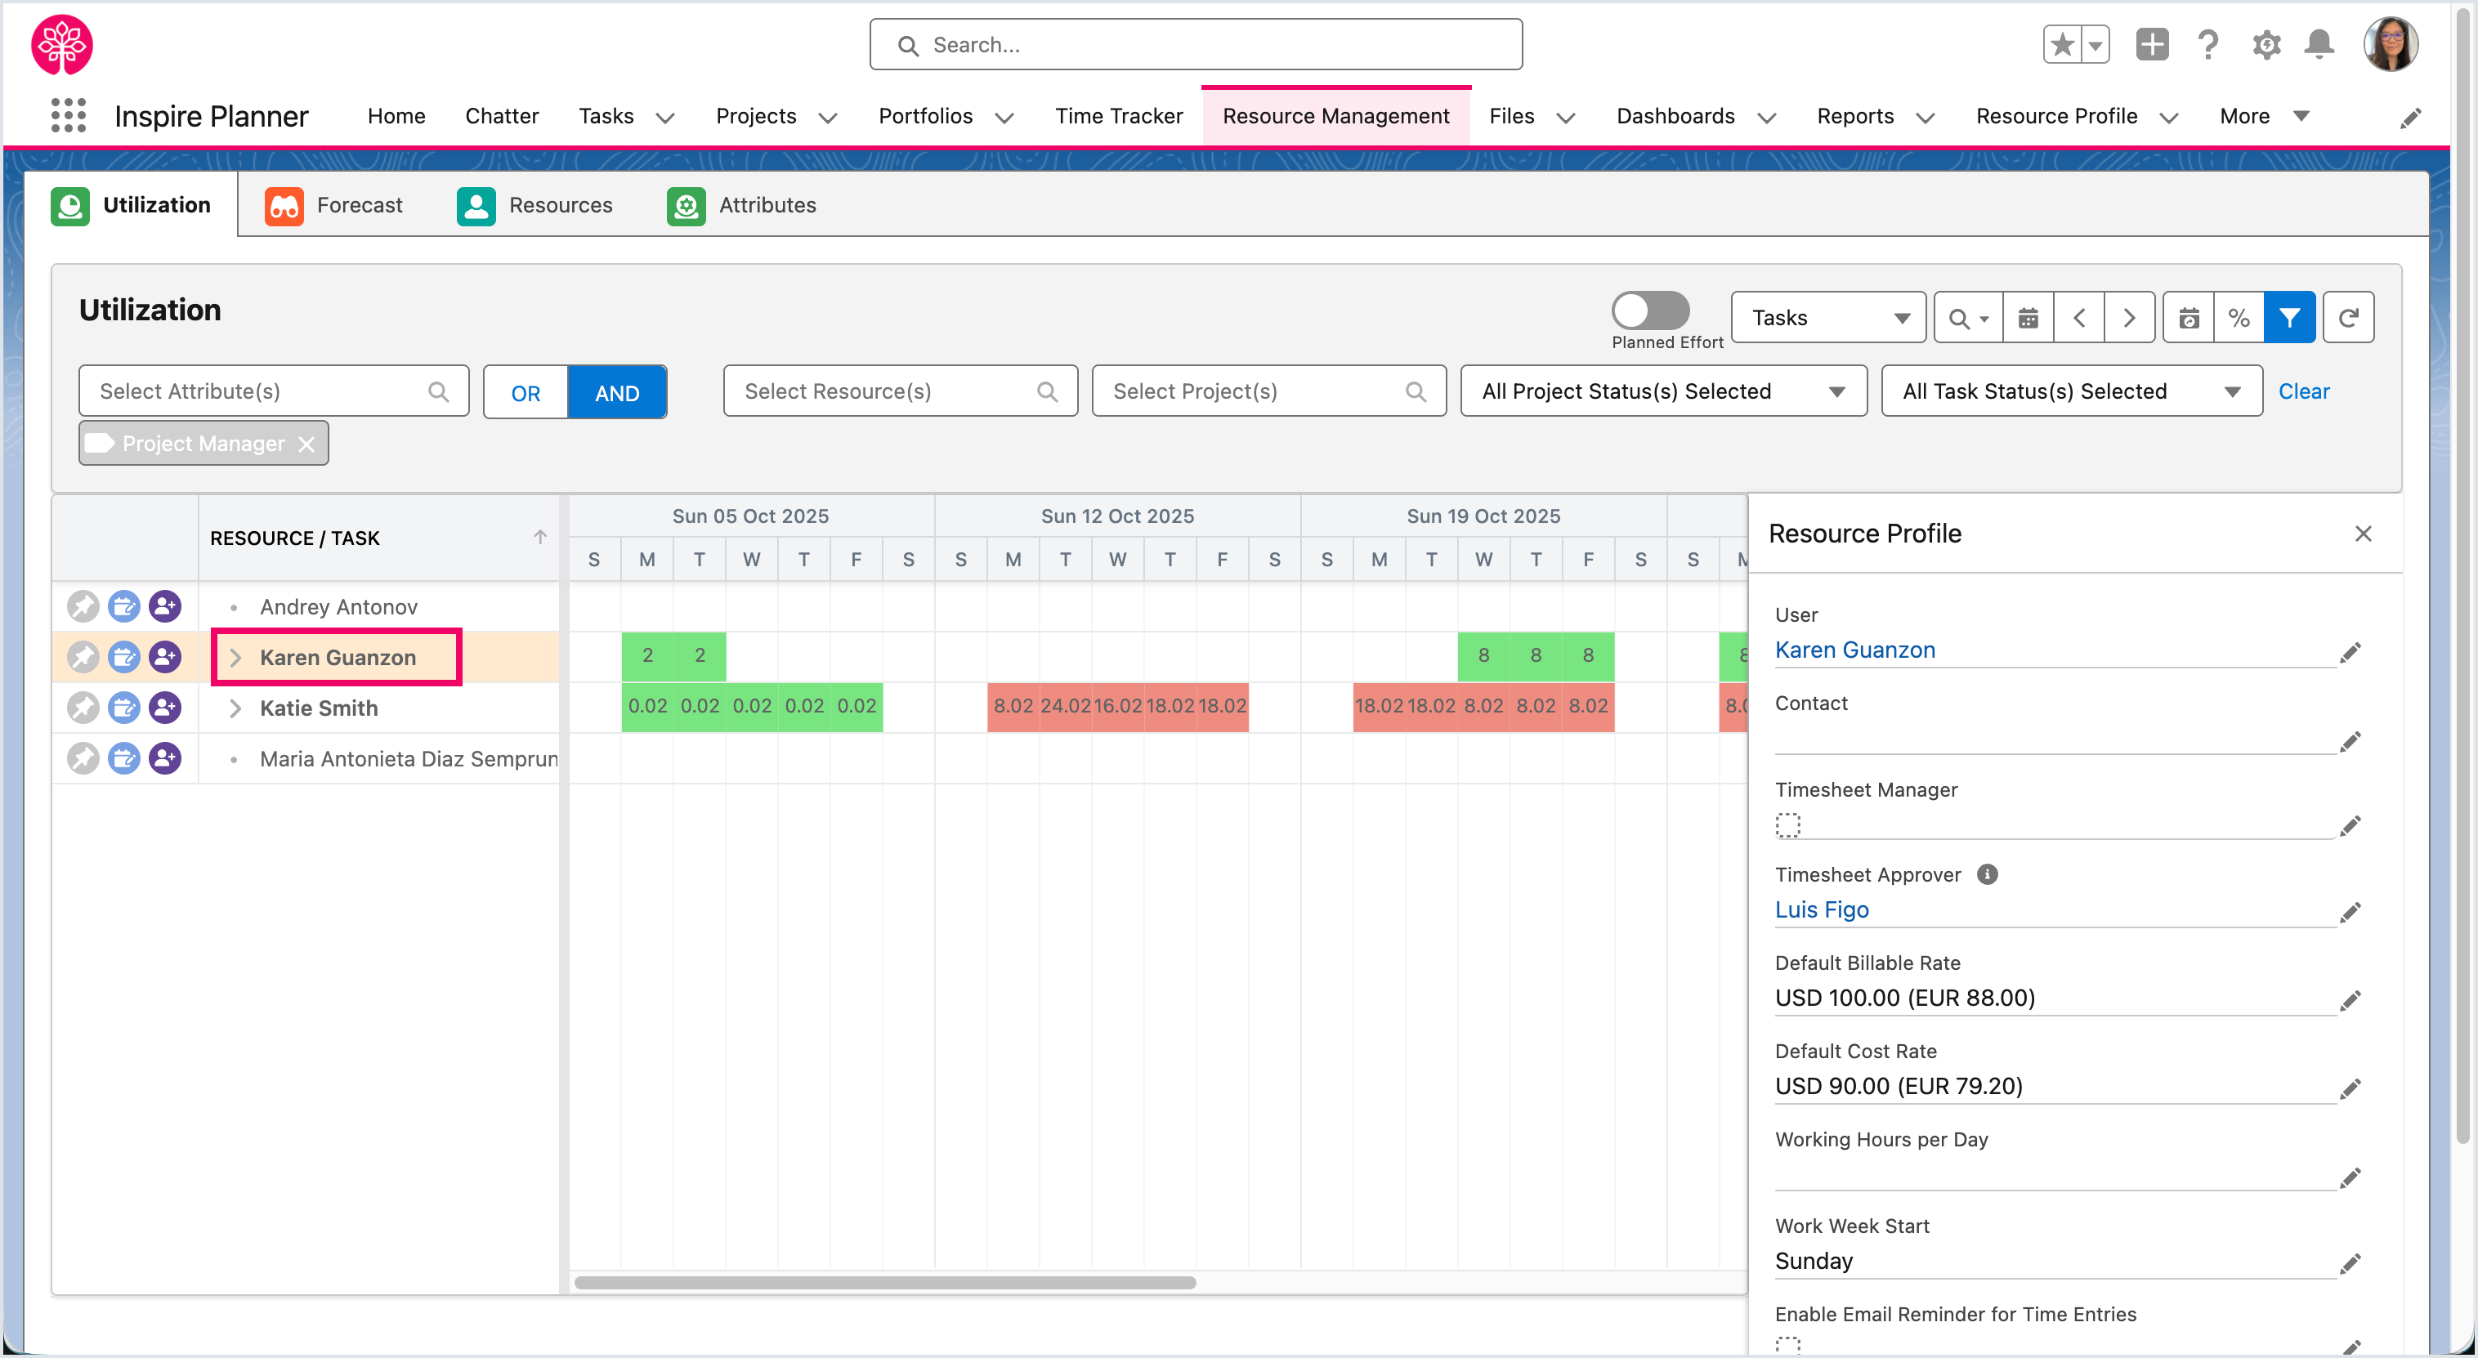The height and width of the screenshot is (1358, 2478).
Task: Go to next date range arrow
Action: (2129, 317)
